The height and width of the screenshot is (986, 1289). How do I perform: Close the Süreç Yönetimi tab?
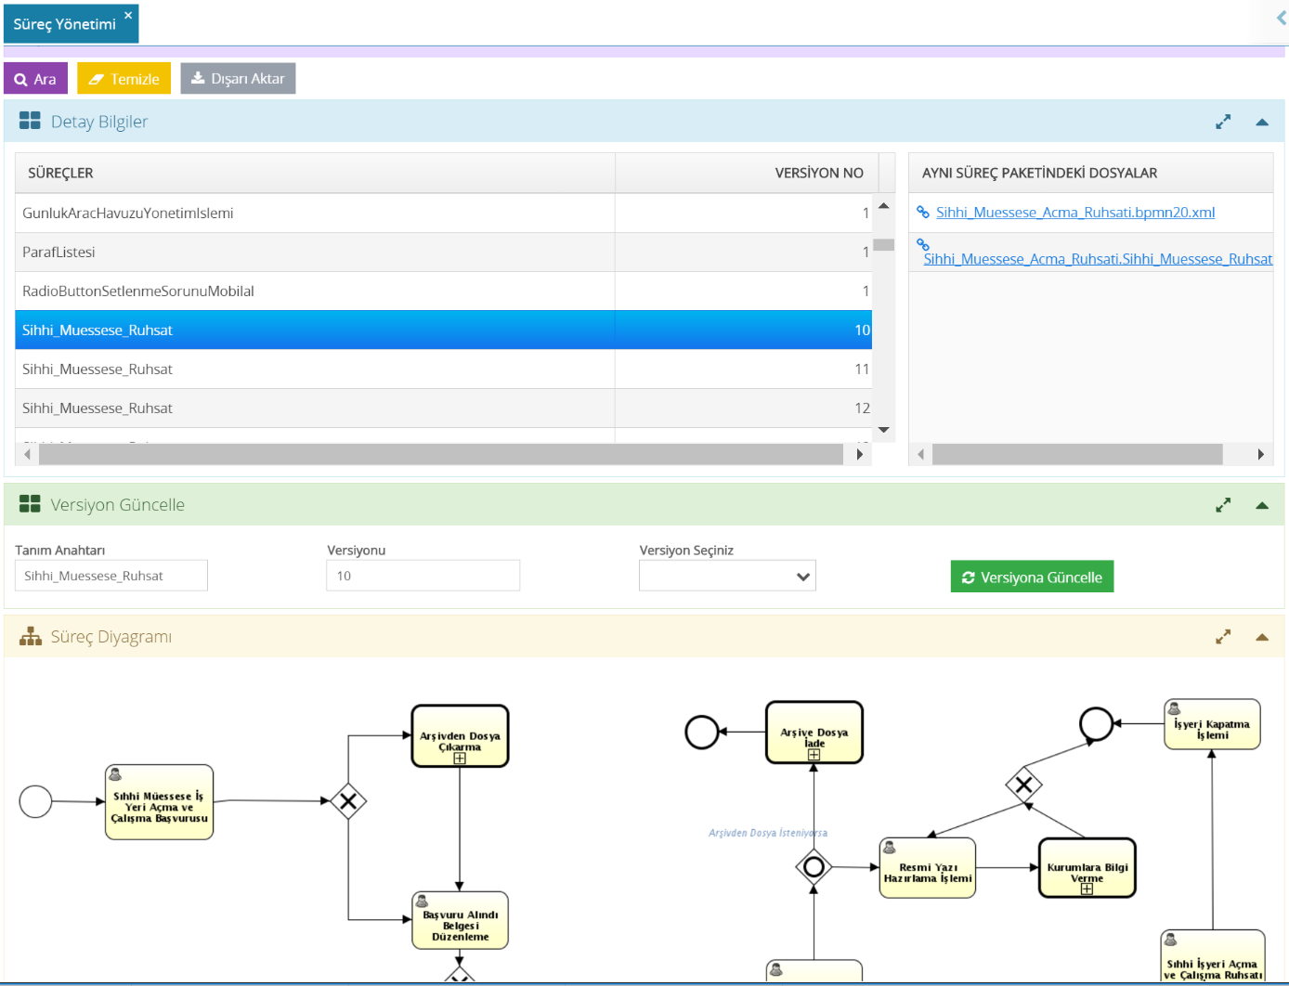(x=128, y=15)
